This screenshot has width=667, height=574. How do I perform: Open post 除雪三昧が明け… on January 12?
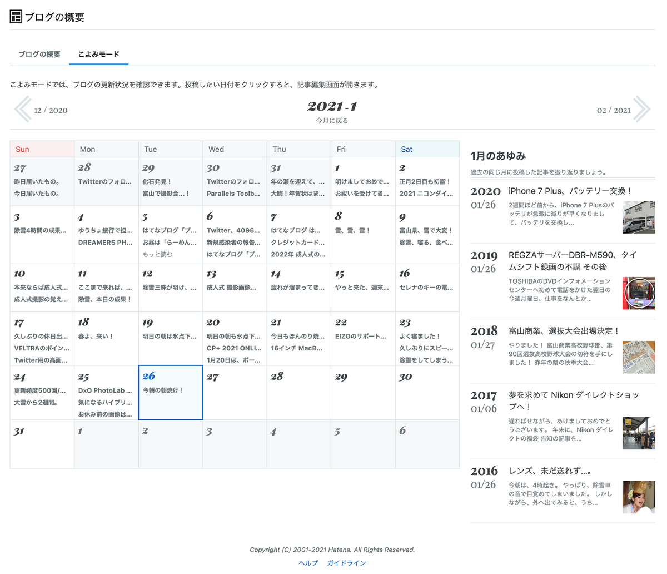tap(169, 288)
